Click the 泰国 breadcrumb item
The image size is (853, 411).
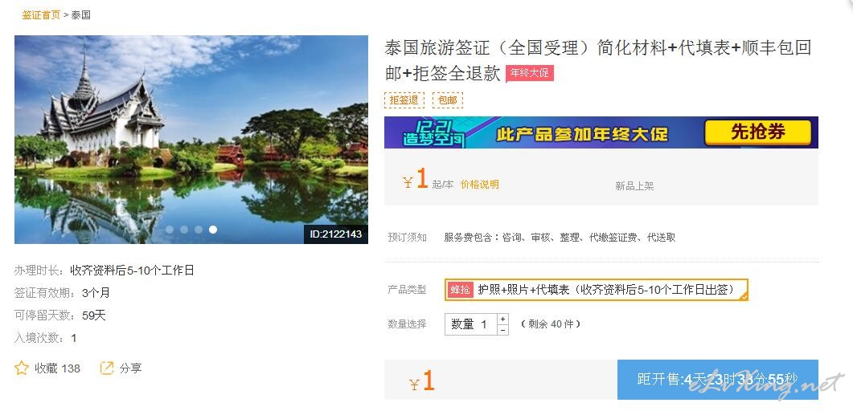pos(81,15)
